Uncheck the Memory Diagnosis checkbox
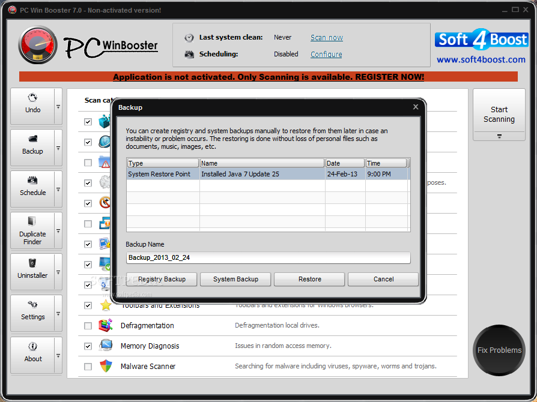The image size is (537, 402). pyautogui.click(x=88, y=346)
